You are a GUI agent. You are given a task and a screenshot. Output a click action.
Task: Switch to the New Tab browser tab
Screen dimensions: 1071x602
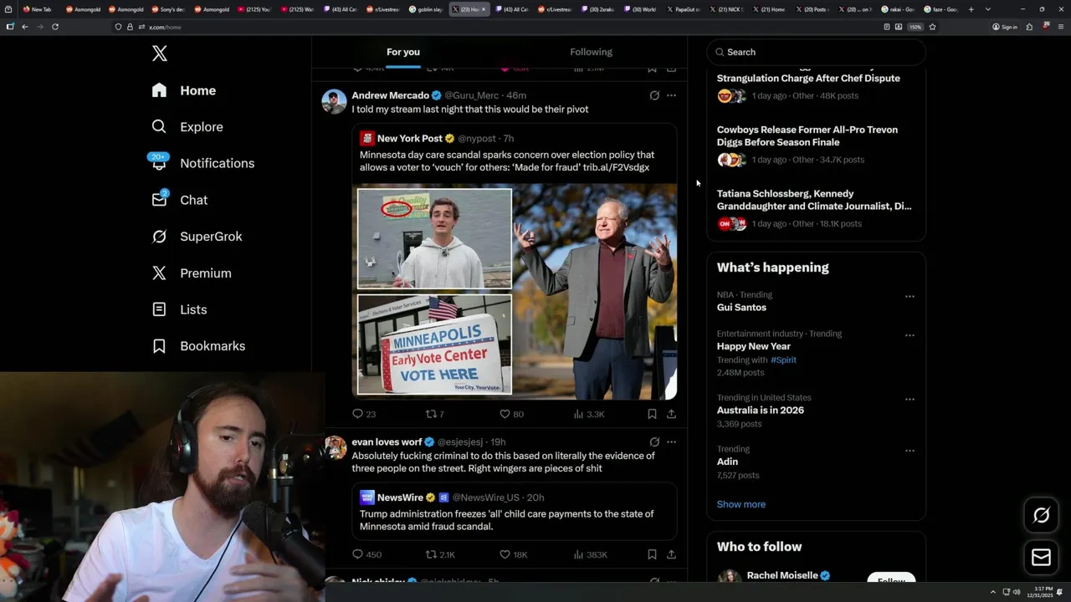(x=37, y=9)
